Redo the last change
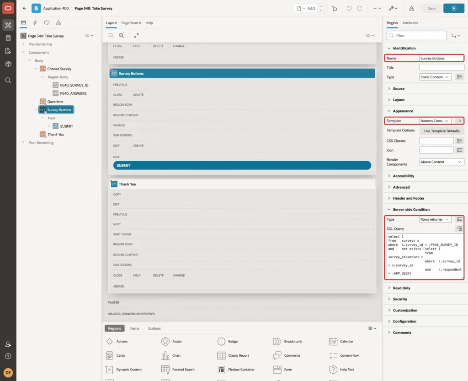468x381 pixels. tap(359, 8)
